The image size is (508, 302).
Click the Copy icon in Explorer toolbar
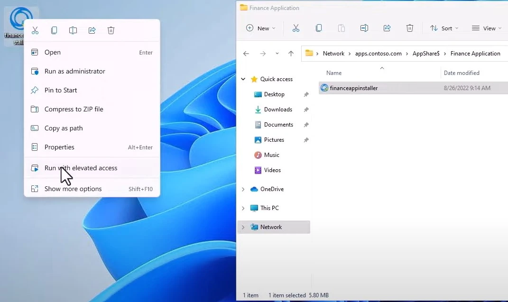[319, 28]
